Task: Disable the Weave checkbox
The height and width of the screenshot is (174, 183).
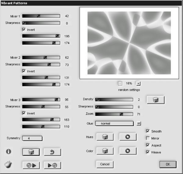Action: click(148, 152)
